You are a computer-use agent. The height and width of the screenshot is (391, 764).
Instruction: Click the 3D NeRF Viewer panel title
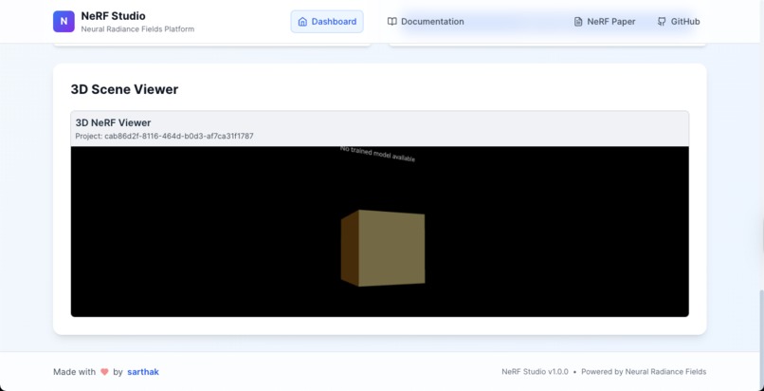113,122
